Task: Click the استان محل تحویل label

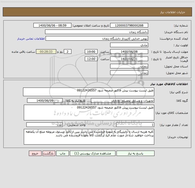Action: 176,66
